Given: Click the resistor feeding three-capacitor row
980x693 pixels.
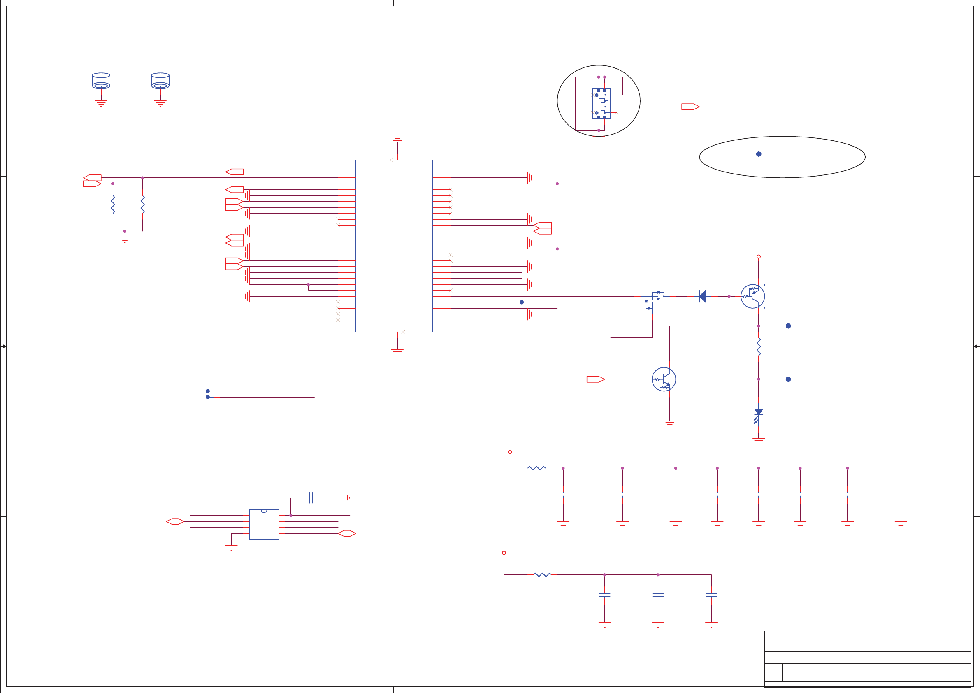Looking at the screenshot, I should (542, 575).
